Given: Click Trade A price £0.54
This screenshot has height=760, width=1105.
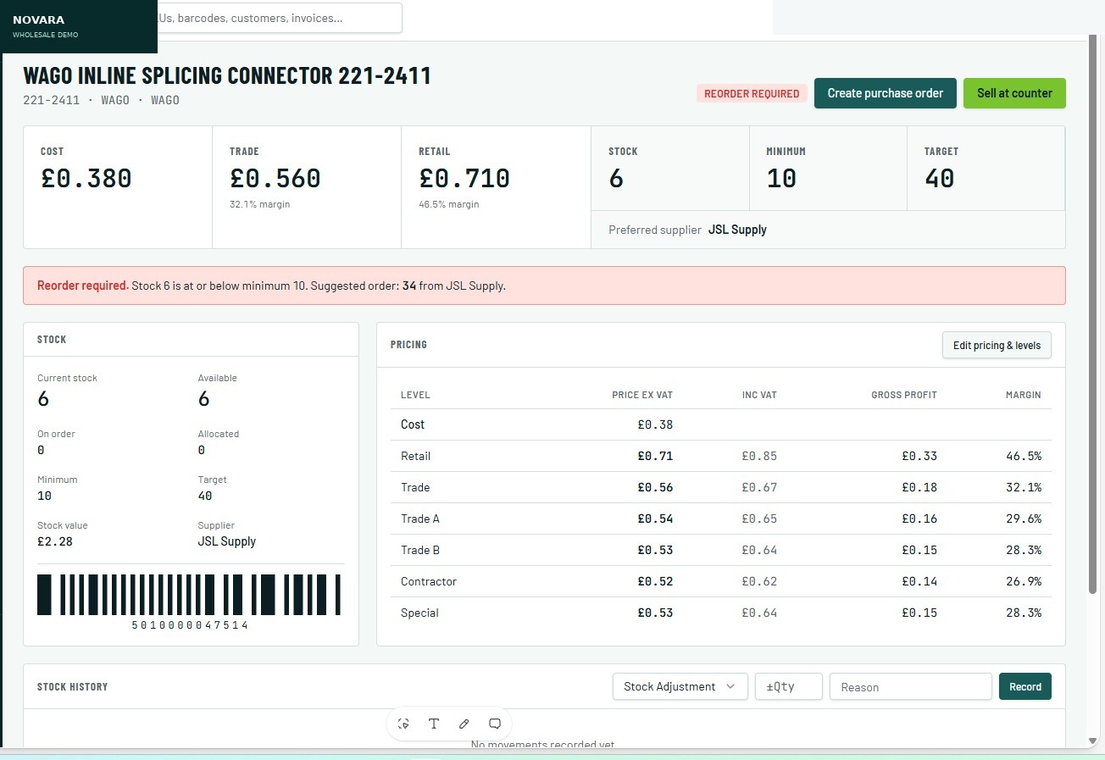Looking at the screenshot, I should coord(655,519).
